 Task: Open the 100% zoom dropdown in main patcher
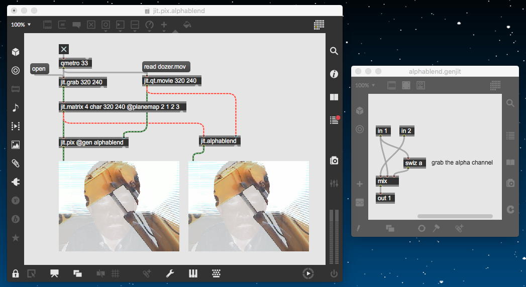click(21, 25)
